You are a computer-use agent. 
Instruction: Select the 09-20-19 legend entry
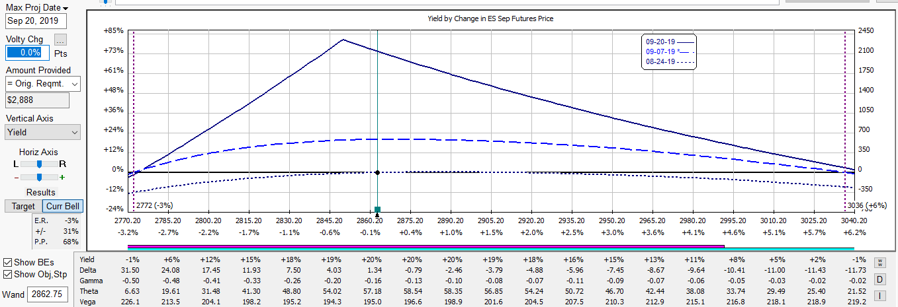670,42
